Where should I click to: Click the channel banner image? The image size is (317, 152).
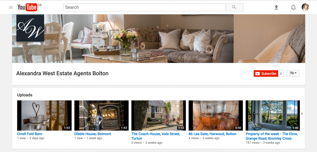(x=158, y=39)
